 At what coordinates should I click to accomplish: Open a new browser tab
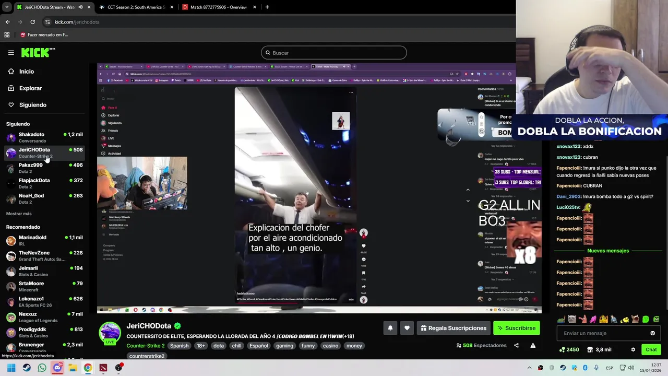click(x=267, y=7)
